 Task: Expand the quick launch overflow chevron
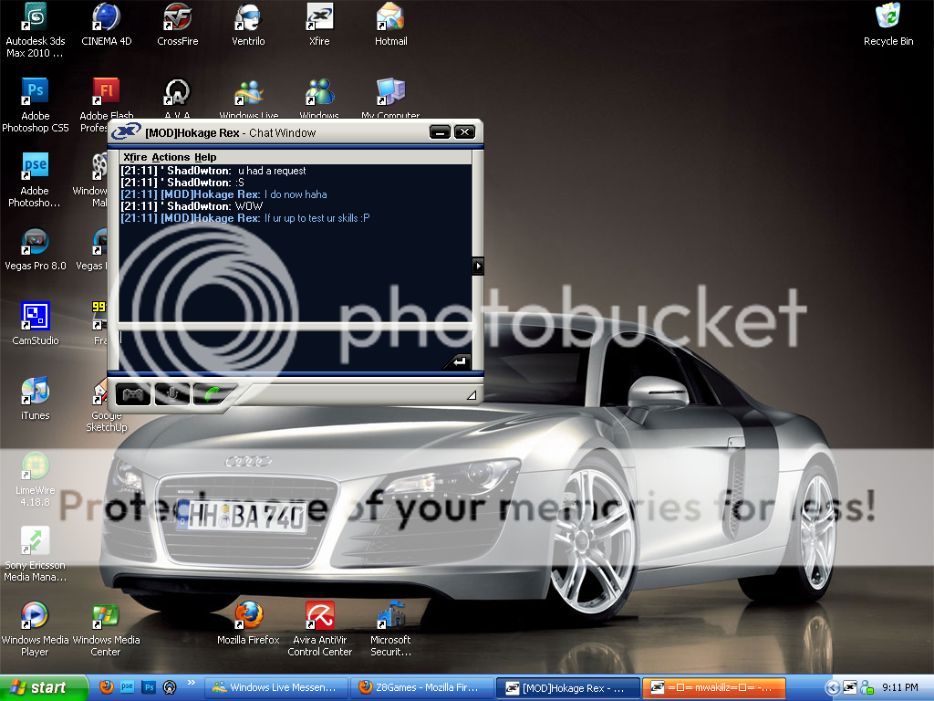192,683
